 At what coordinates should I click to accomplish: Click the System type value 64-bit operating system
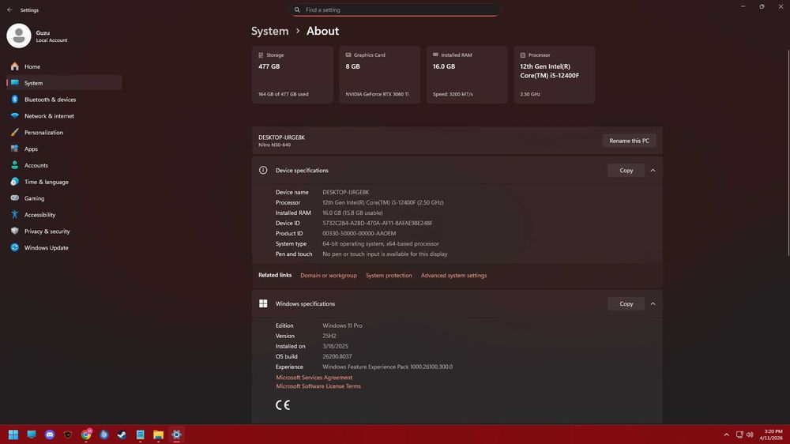click(381, 243)
